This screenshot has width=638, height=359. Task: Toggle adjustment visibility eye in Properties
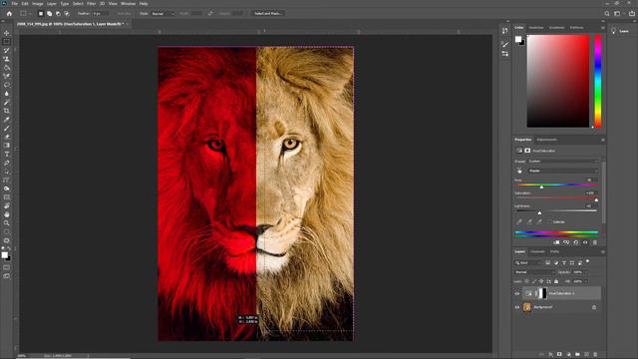(x=585, y=242)
